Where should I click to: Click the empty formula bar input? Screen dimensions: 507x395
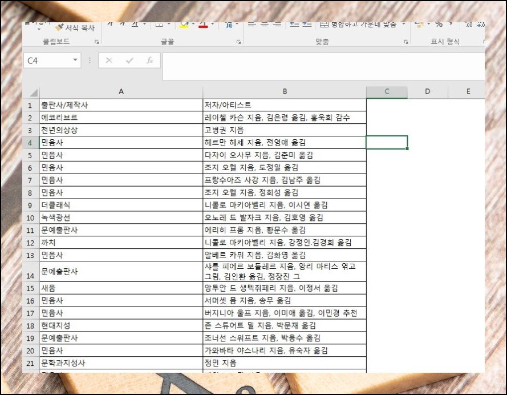pos(323,67)
